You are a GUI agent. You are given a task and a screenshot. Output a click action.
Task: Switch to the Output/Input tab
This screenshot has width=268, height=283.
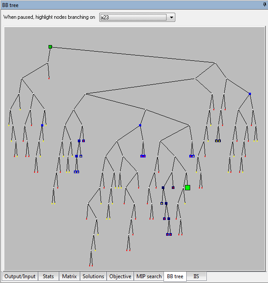(x=19, y=276)
